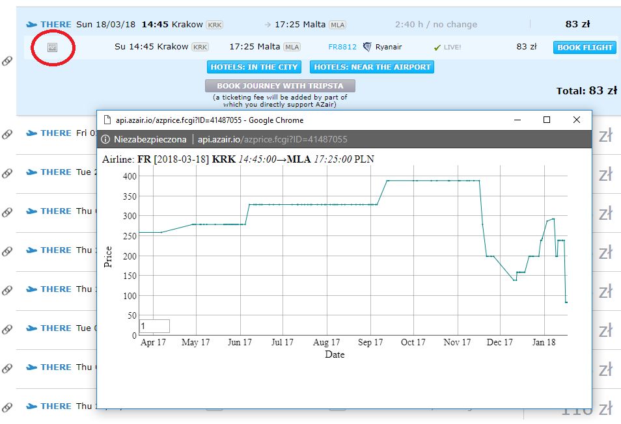The width and height of the screenshot is (621, 424).
Task: Click the api.azair.io address bar URL
Action: [273, 139]
